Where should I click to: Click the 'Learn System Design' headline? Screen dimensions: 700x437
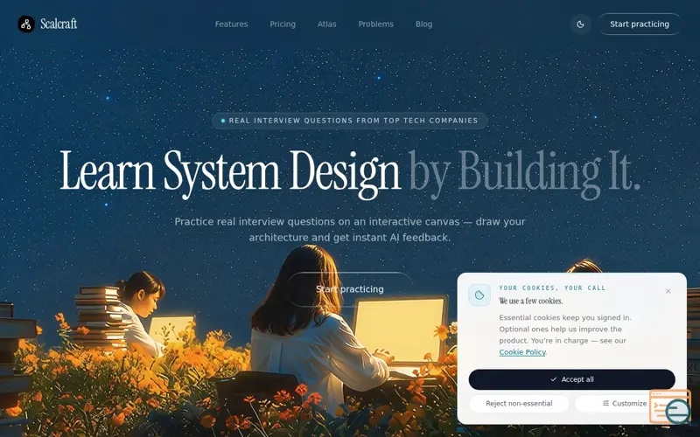click(230, 173)
